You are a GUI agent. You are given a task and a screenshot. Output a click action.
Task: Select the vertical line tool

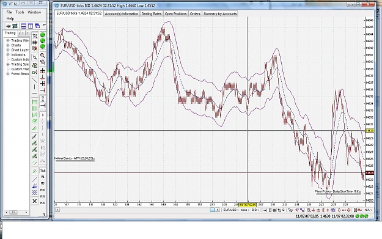(x=35, y=87)
